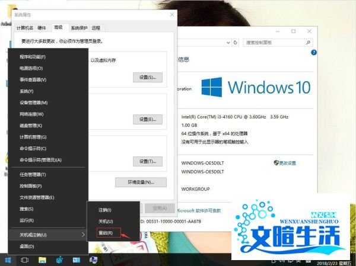Minimize the System control panel window
Viewport: 356px width, 266px height.
click(x=278, y=31)
